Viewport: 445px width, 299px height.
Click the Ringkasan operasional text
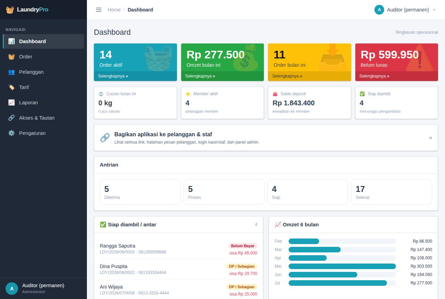[x=417, y=32]
